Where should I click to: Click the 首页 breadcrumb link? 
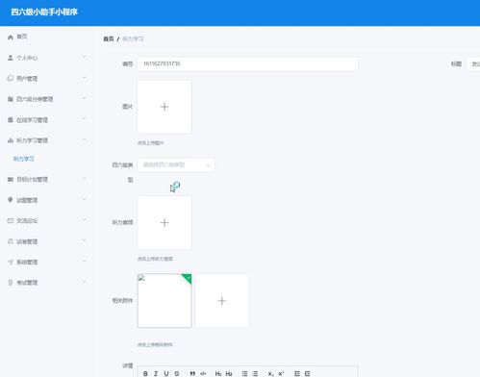tap(109, 38)
